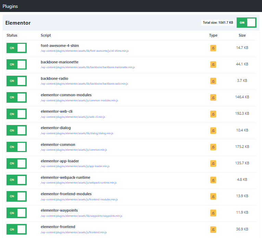Click webpack.runtime.min.js path link
Image resolution: width=262 pixels, height=238 pixels.
pyautogui.click(x=79, y=183)
